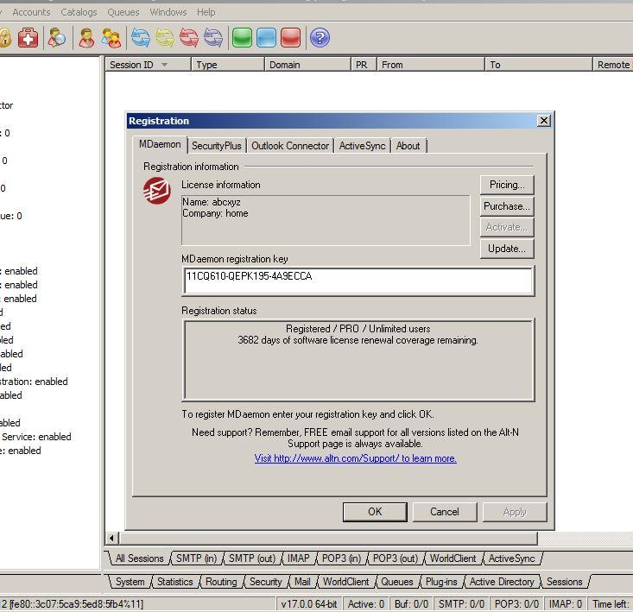Click the red first-aid kit toolbar icon
Image resolution: width=633 pixels, height=612 pixels.
tap(28, 38)
